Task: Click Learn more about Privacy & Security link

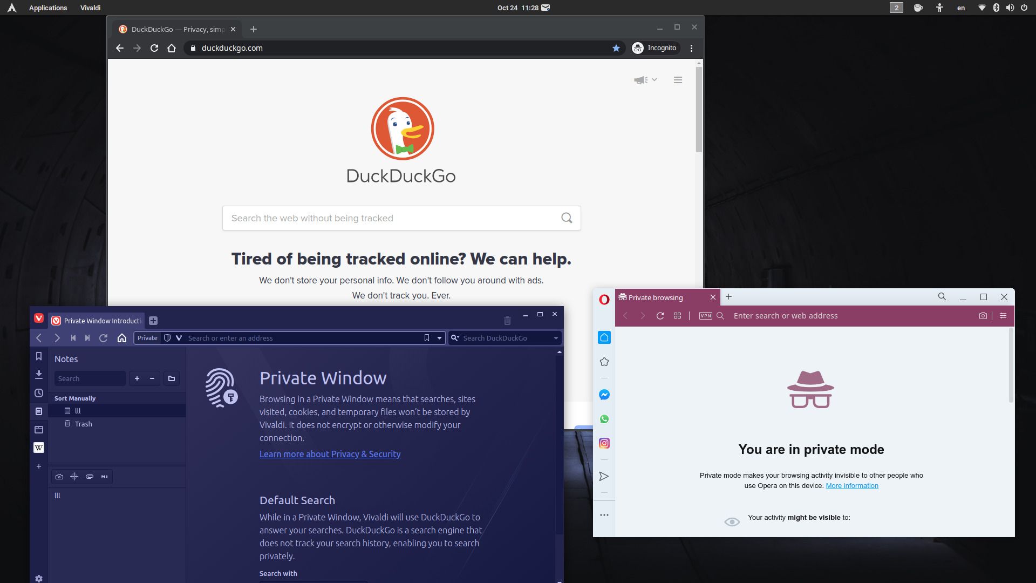Action: 330,454
